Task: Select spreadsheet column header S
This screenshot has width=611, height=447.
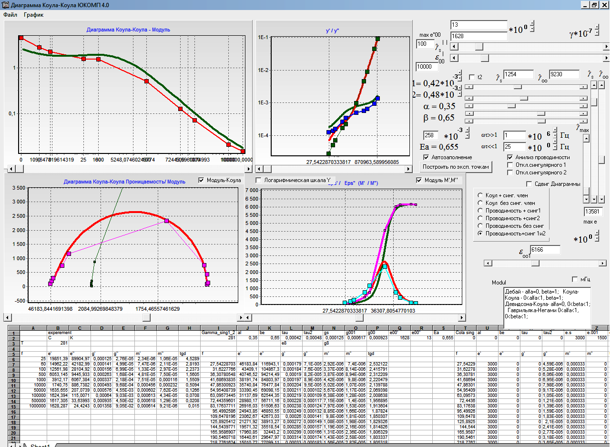Action: click(x=443, y=328)
